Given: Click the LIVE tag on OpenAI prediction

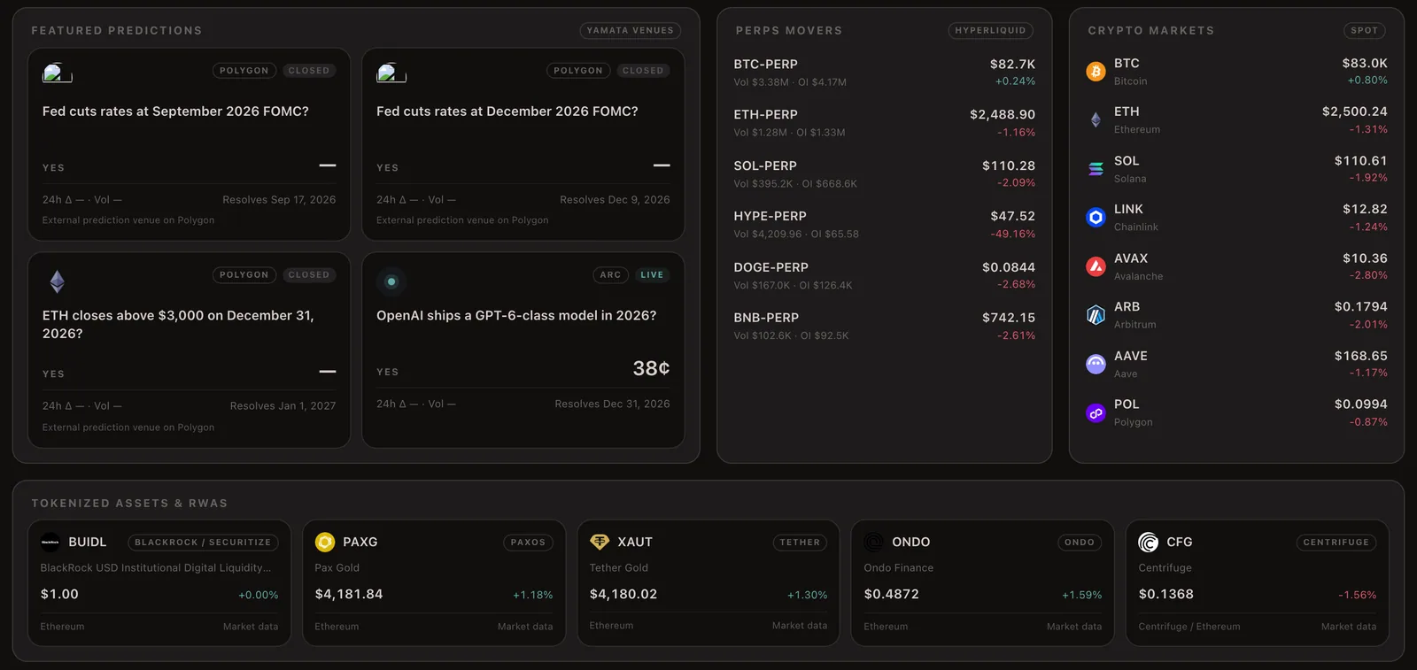Looking at the screenshot, I should coord(652,275).
